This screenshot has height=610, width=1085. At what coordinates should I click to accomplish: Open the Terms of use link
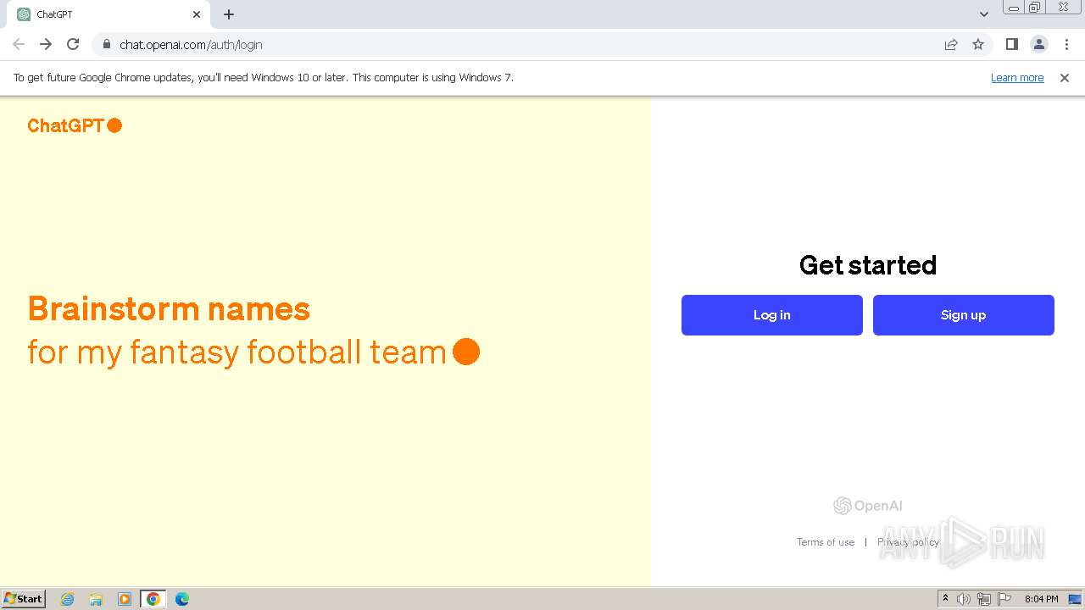[x=825, y=542]
